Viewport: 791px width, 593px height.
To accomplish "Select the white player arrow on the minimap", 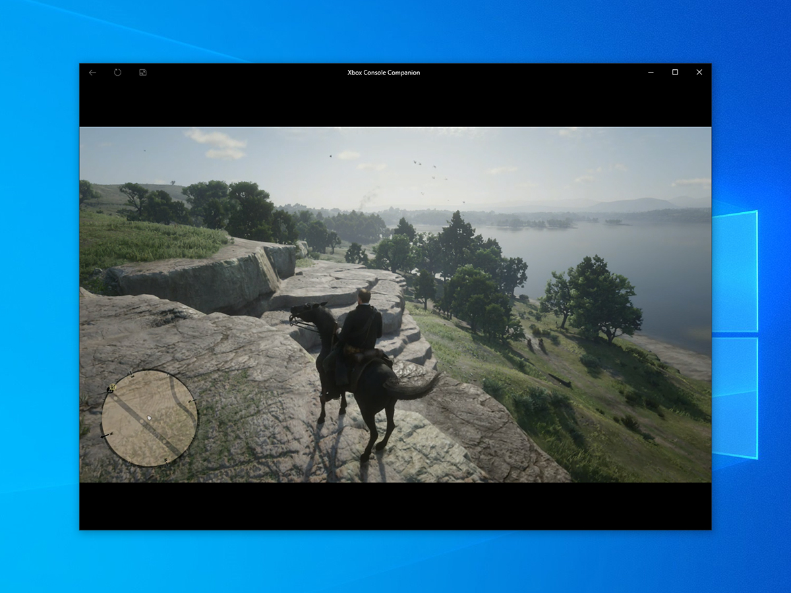I will click(150, 418).
